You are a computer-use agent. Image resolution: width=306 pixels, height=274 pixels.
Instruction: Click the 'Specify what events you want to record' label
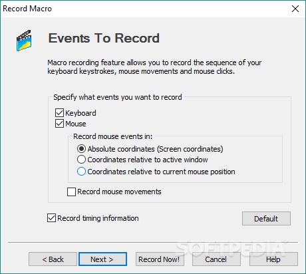(x=118, y=97)
